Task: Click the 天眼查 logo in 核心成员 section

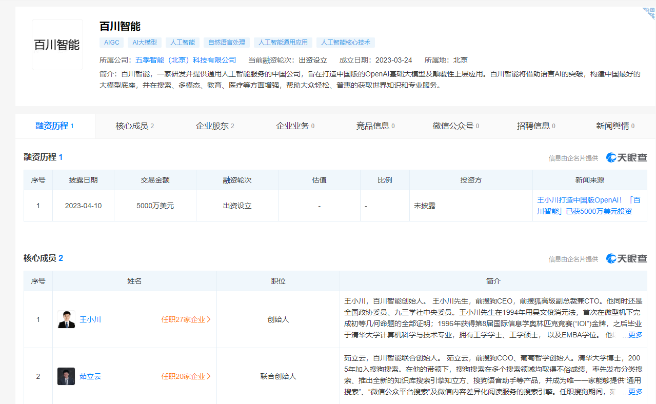Action: [627, 258]
